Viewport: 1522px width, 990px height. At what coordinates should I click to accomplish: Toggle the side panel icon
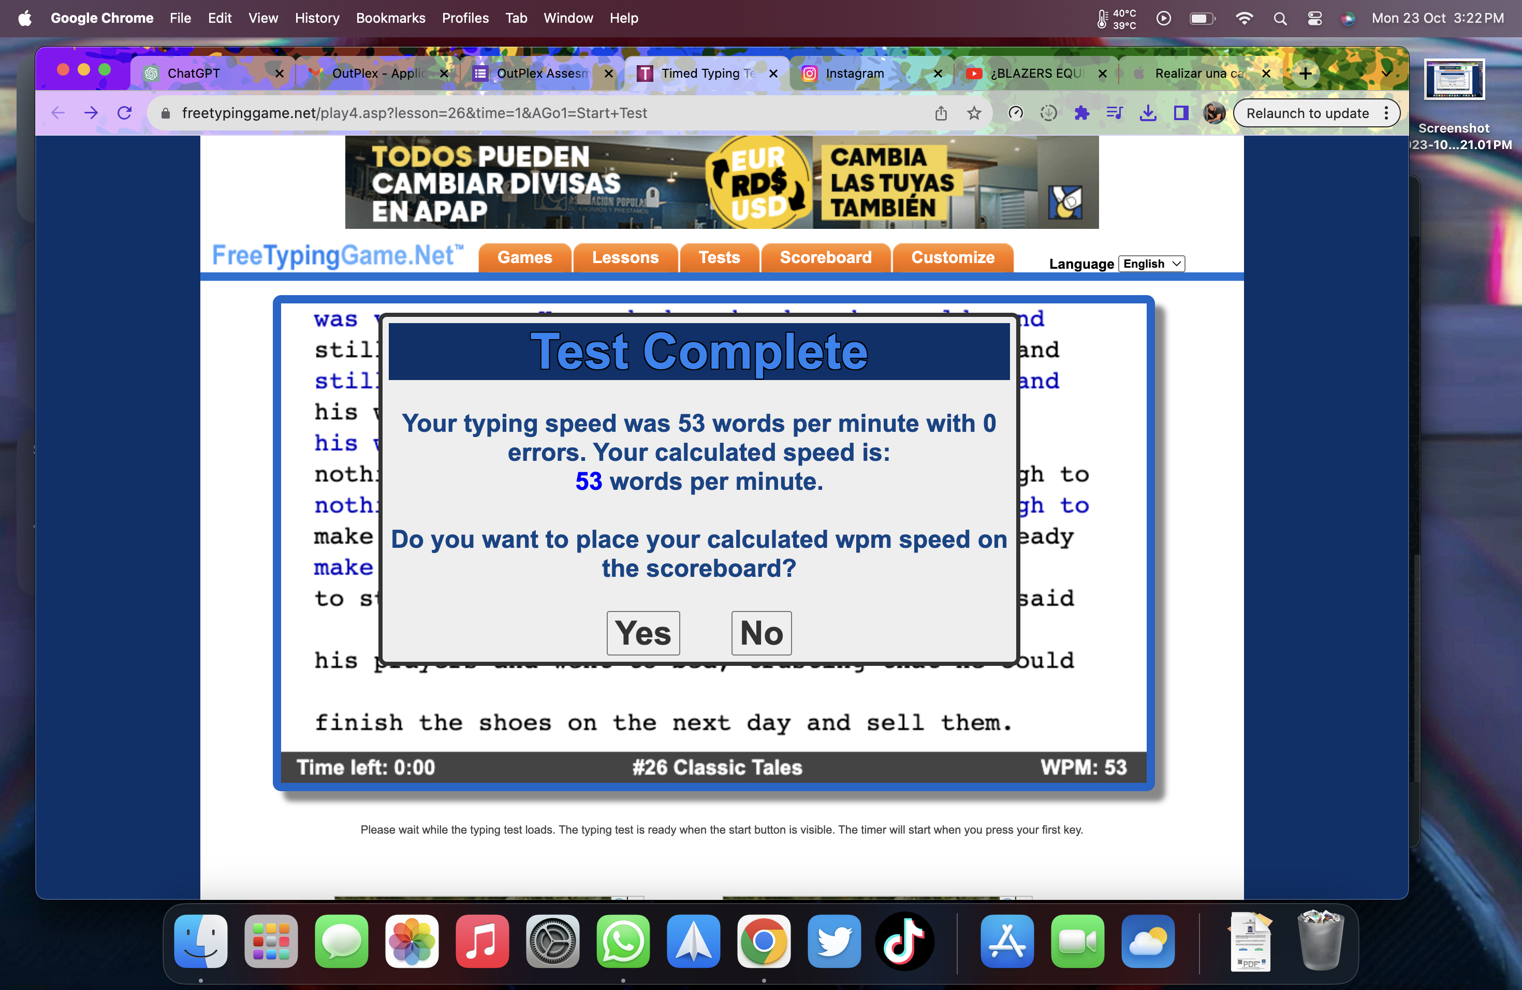[x=1180, y=113]
